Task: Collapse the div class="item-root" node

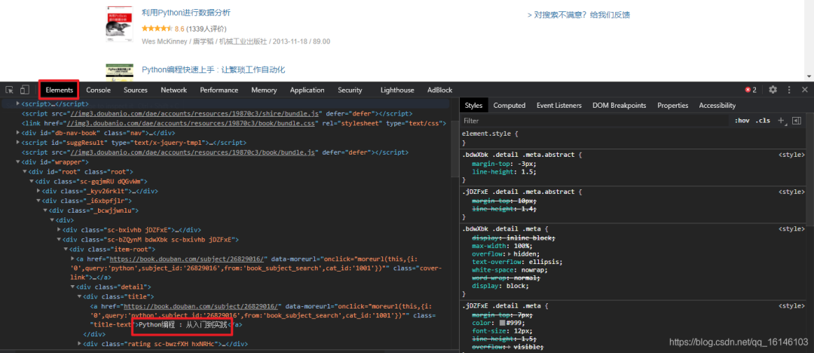Action: pyautogui.click(x=66, y=249)
